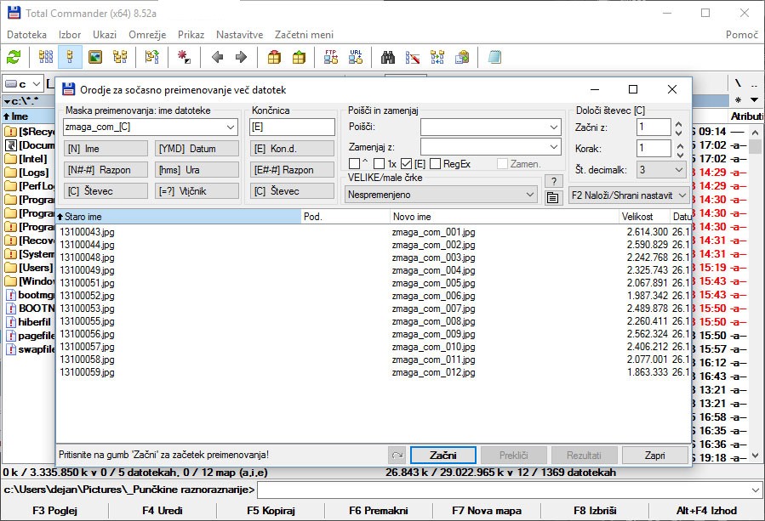Screen dimensions: 765x521
Task: Expand the VELIKE/male črke Nespremenjeno dropdown
Action: pos(441,195)
